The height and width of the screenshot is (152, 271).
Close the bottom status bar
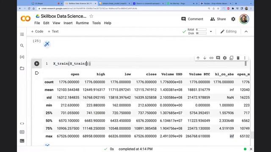[251, 149]
